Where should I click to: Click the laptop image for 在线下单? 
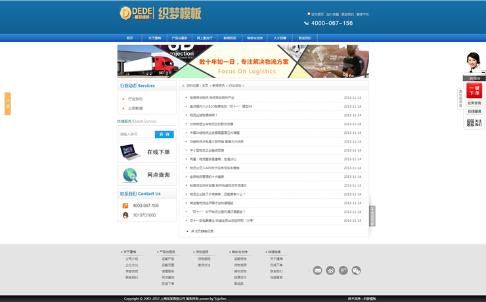[129, 152]
